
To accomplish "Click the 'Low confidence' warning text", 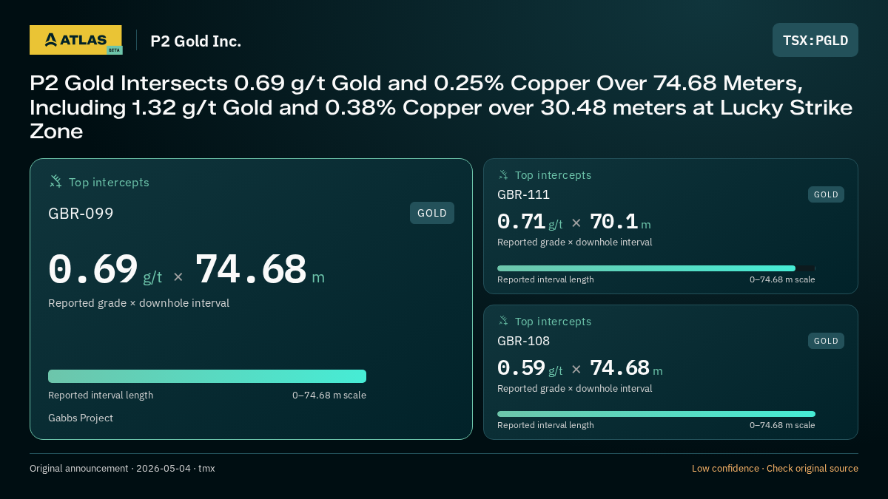I will click(x=725, y=469).
